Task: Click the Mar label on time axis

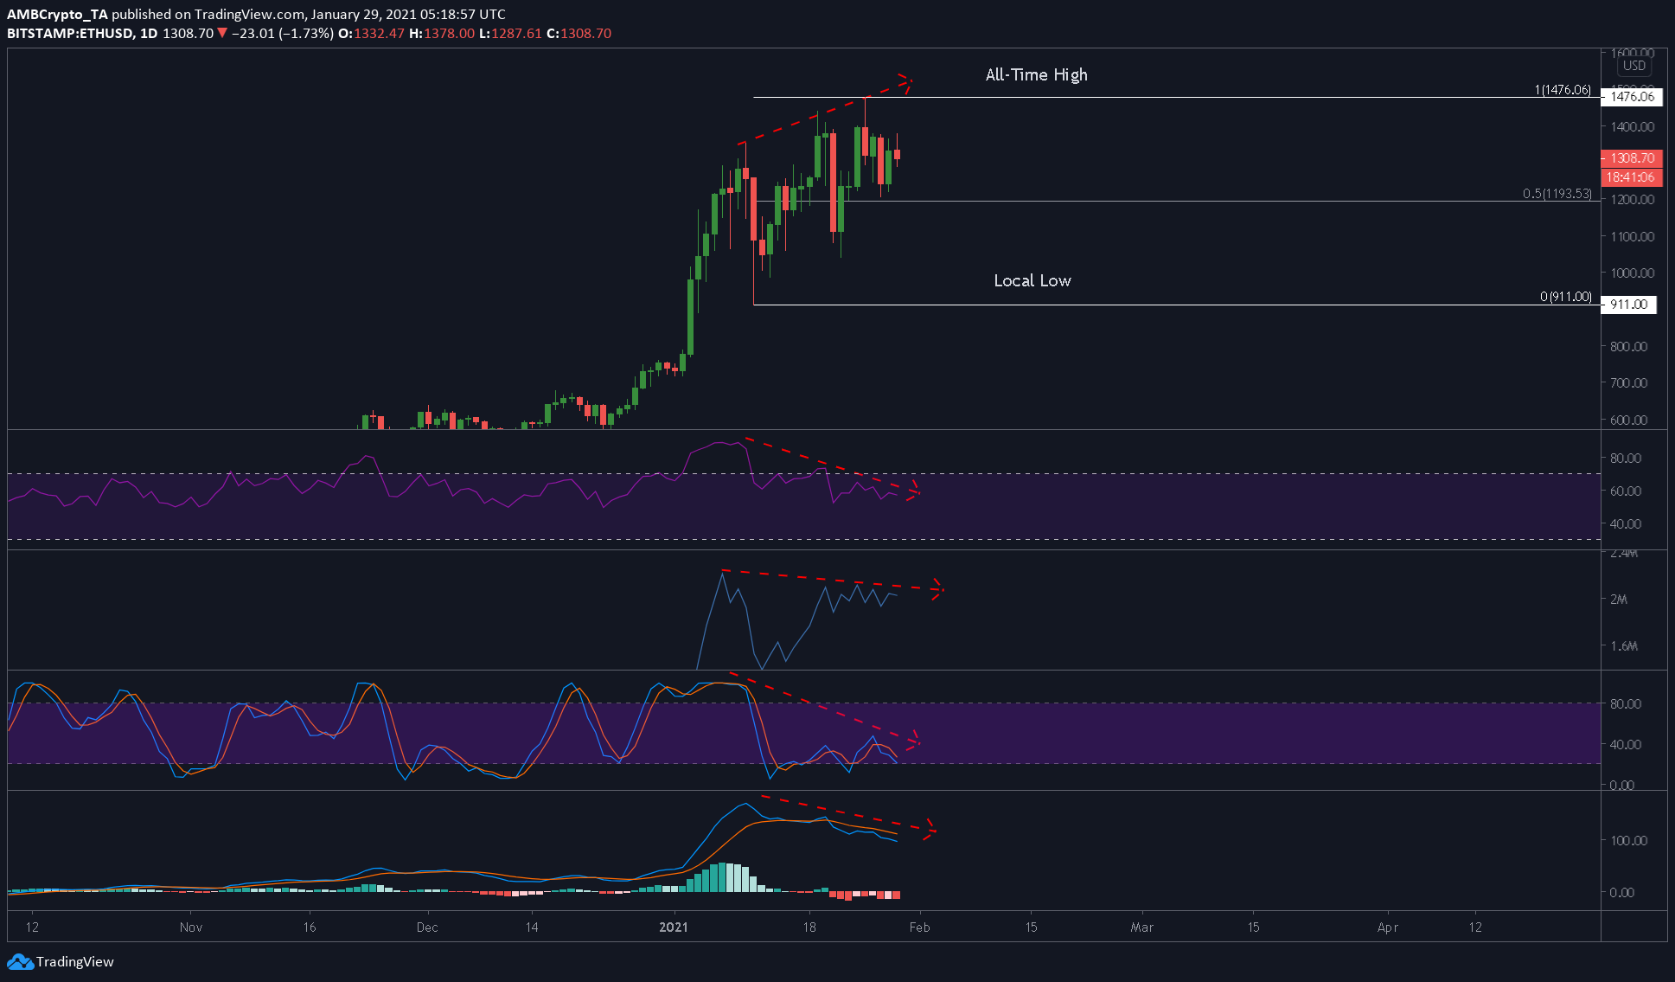Action: tap(1142, 927)
